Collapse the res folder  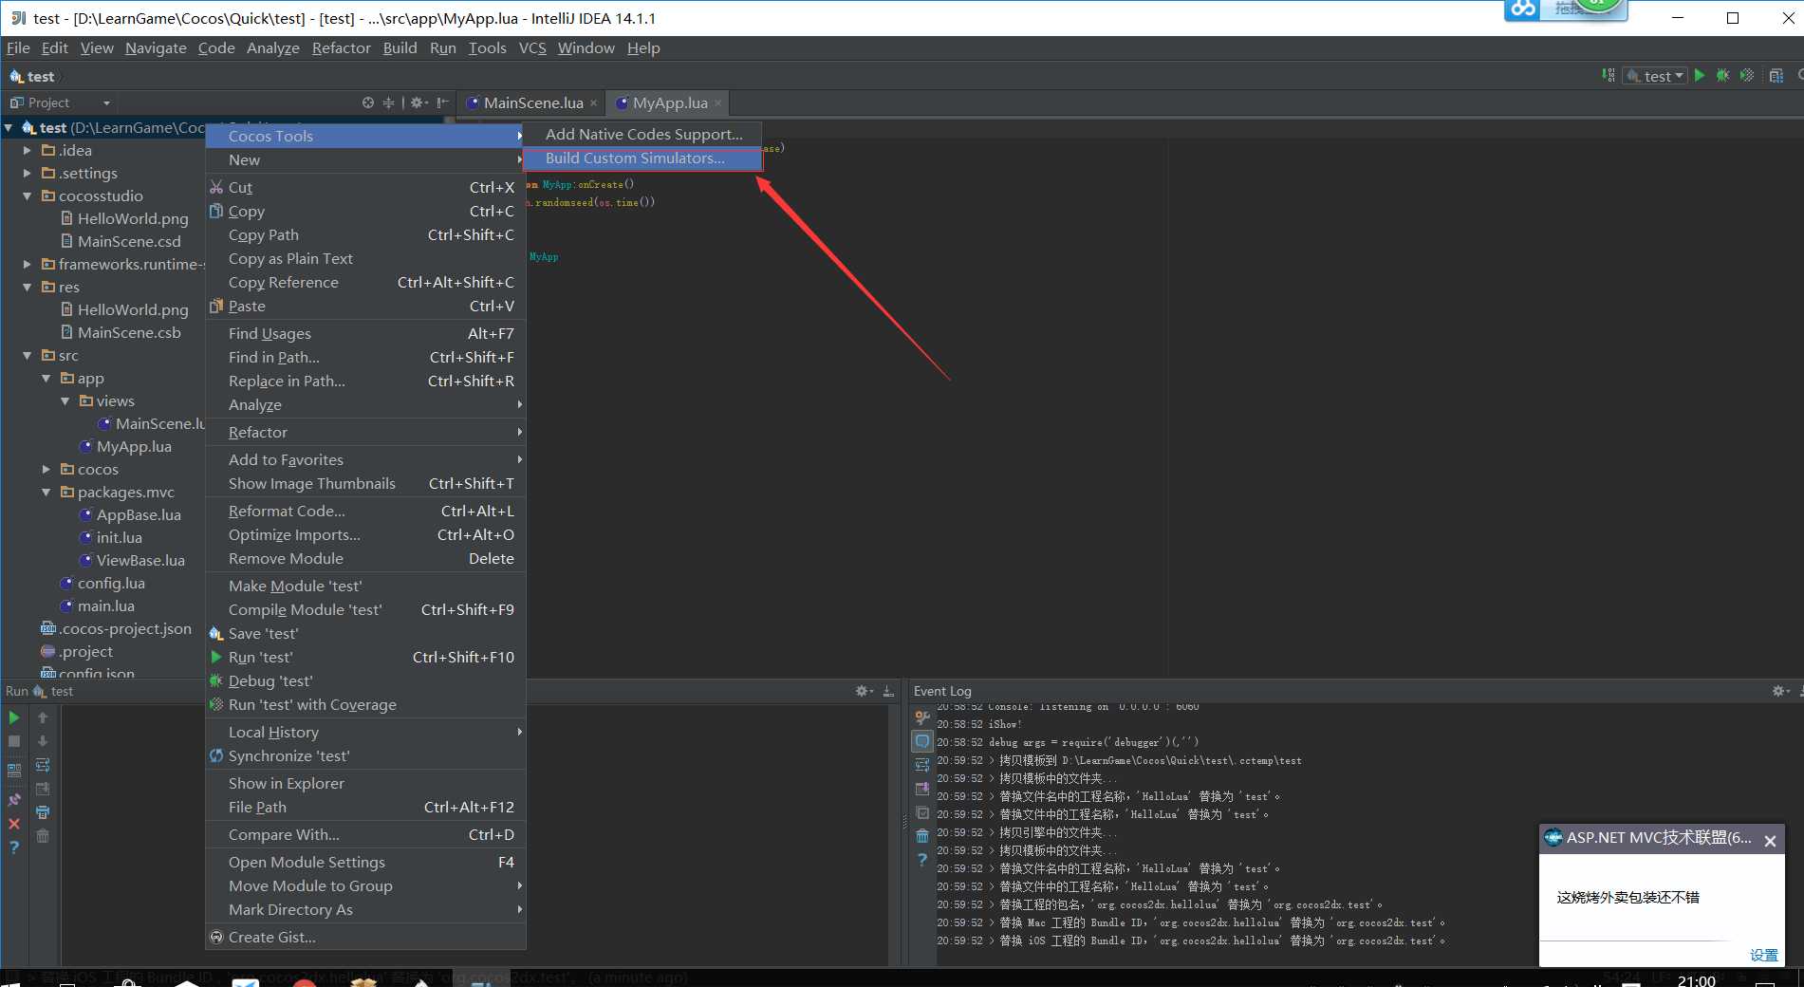point(27,287)
